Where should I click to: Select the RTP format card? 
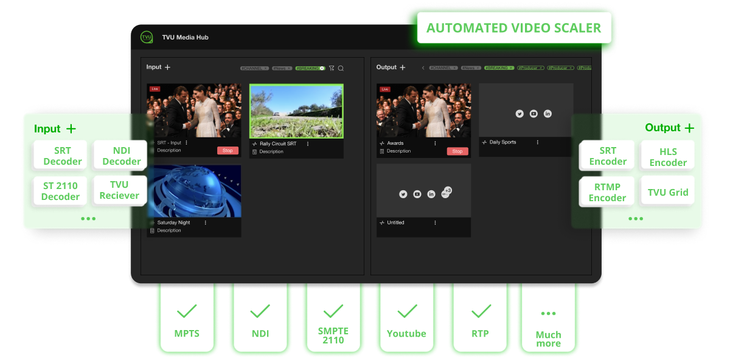pyautogui.click(x=481, y=318)
